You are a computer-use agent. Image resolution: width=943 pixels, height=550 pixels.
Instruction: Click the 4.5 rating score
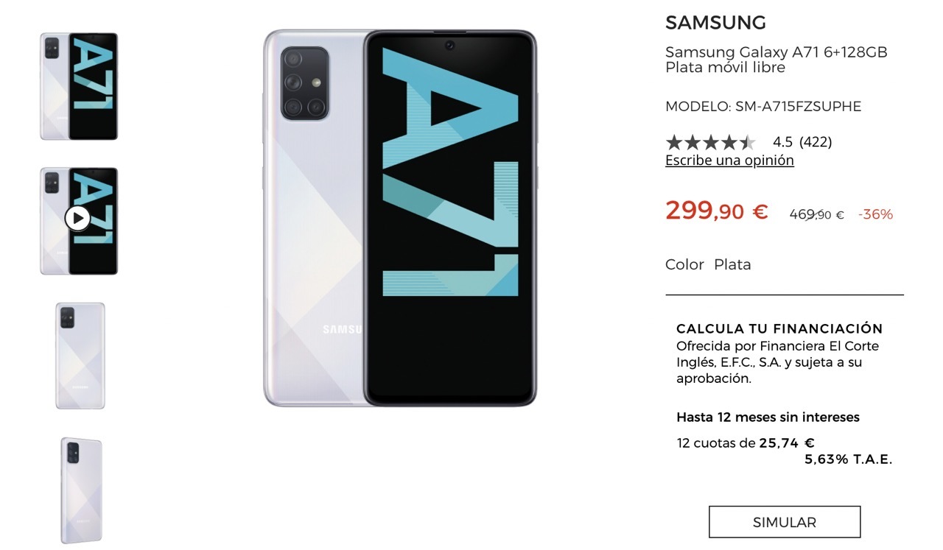(x=782, y=142)
